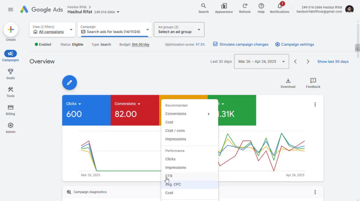The height and width of the screenshot is (201, 360).
Task: Open the Campaign selector dropdown
Action: [x=114, y=30]
